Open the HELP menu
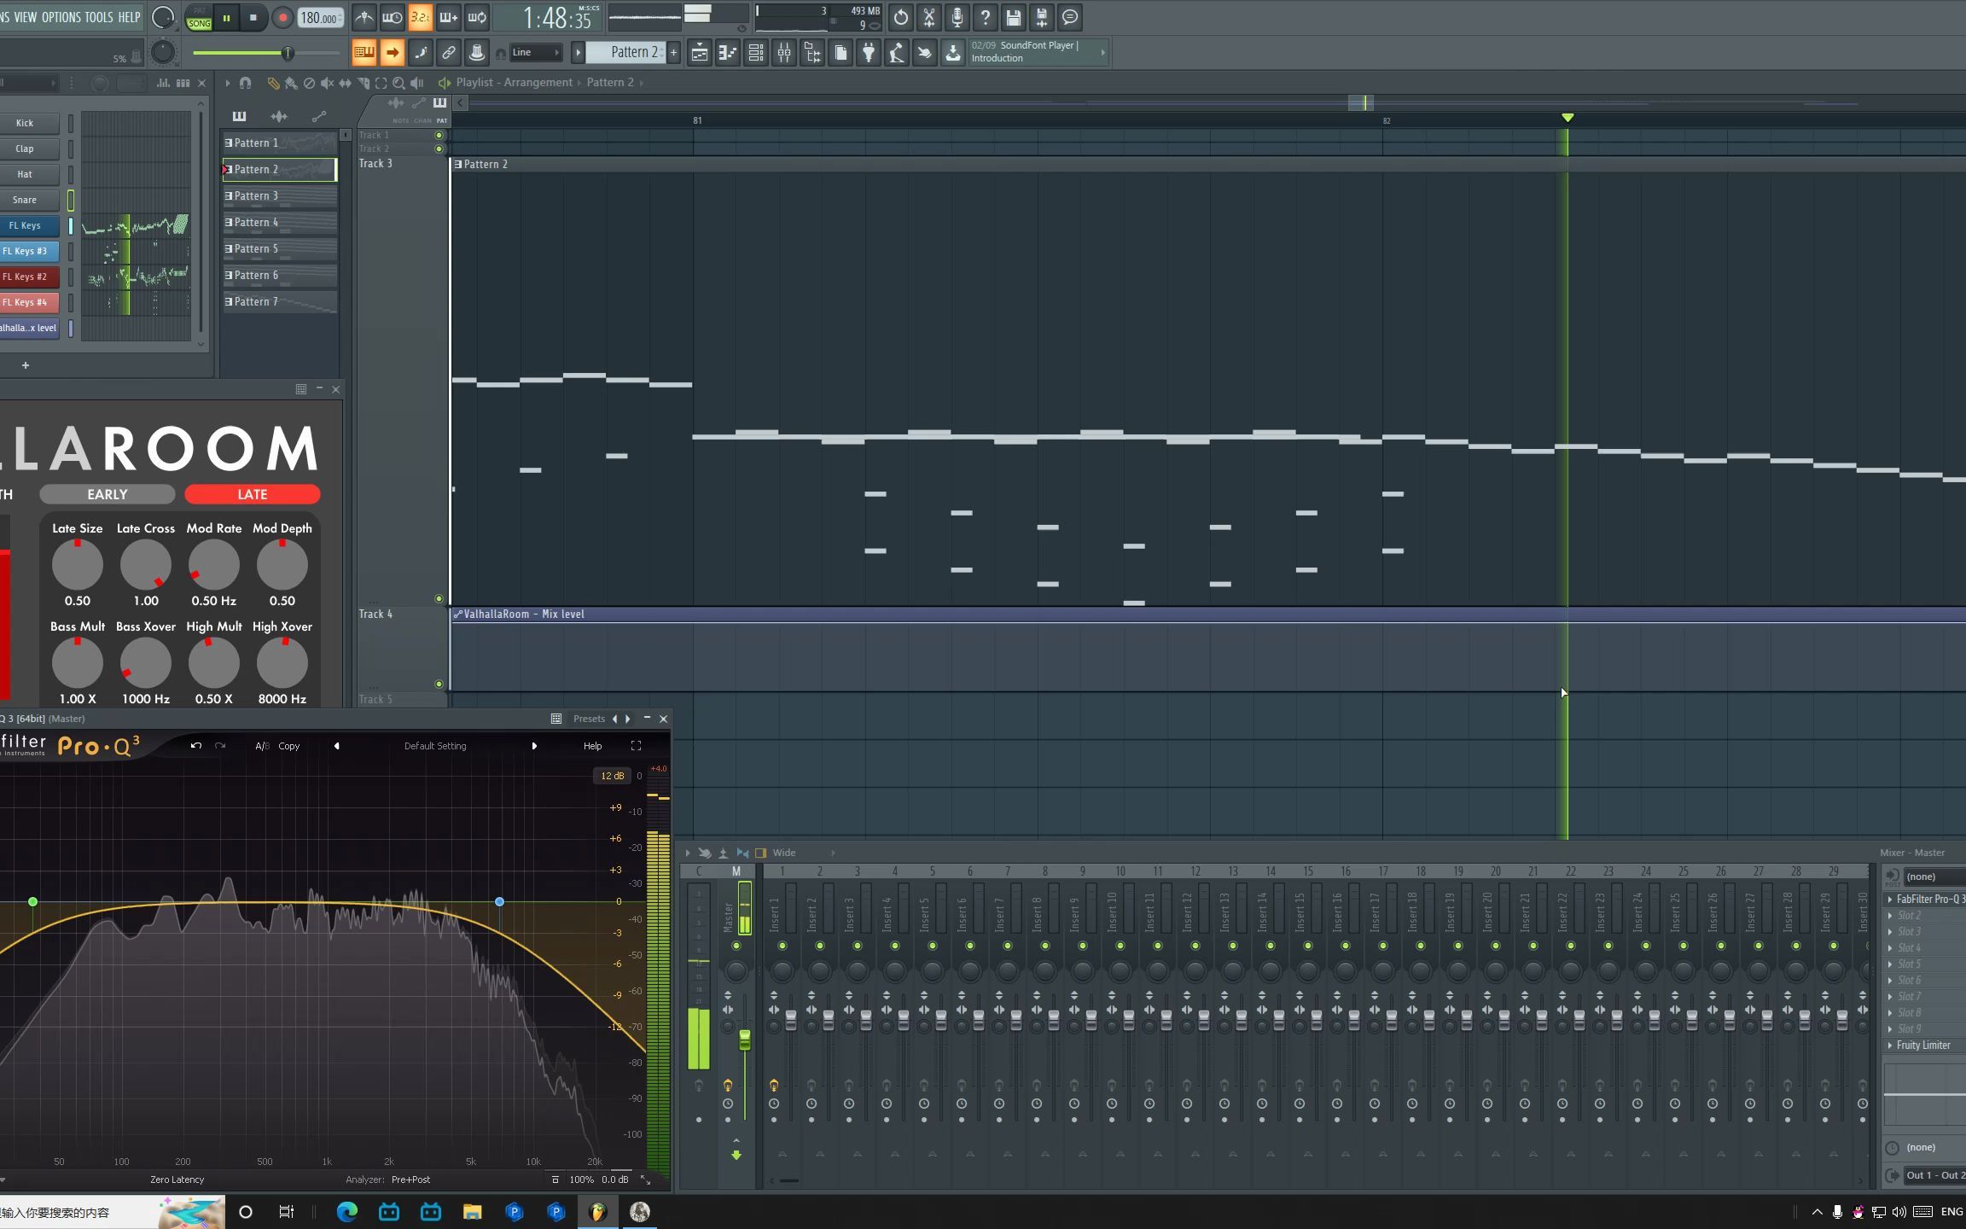The image size is (1966, 1229). point(129,17)
